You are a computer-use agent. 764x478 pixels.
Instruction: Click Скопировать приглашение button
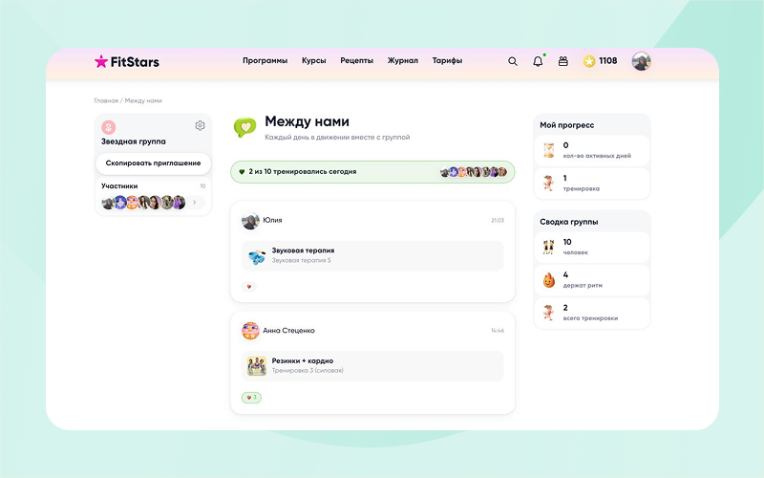click(x=154, y=163)
